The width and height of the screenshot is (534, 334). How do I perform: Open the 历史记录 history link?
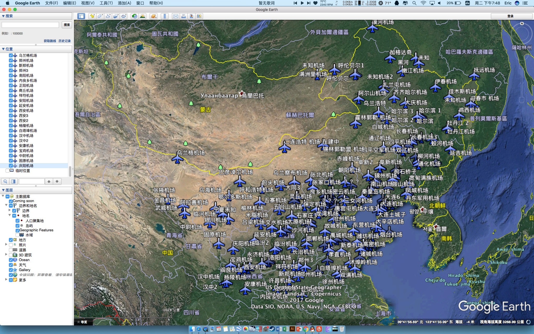pos(64,41)
